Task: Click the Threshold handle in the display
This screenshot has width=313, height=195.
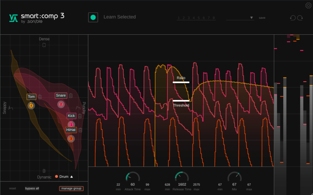Action: point(181,101)
